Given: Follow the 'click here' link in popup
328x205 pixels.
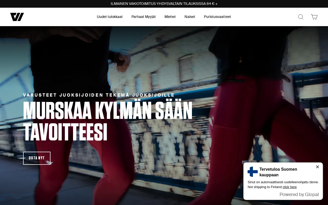Looking at the screenshot, I should [x=290, y=187].
